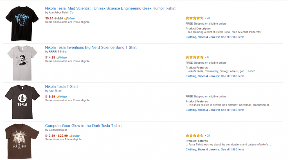
Task: Open the Nikola Tesla T-Shirt title link
Action: point(61,86)
